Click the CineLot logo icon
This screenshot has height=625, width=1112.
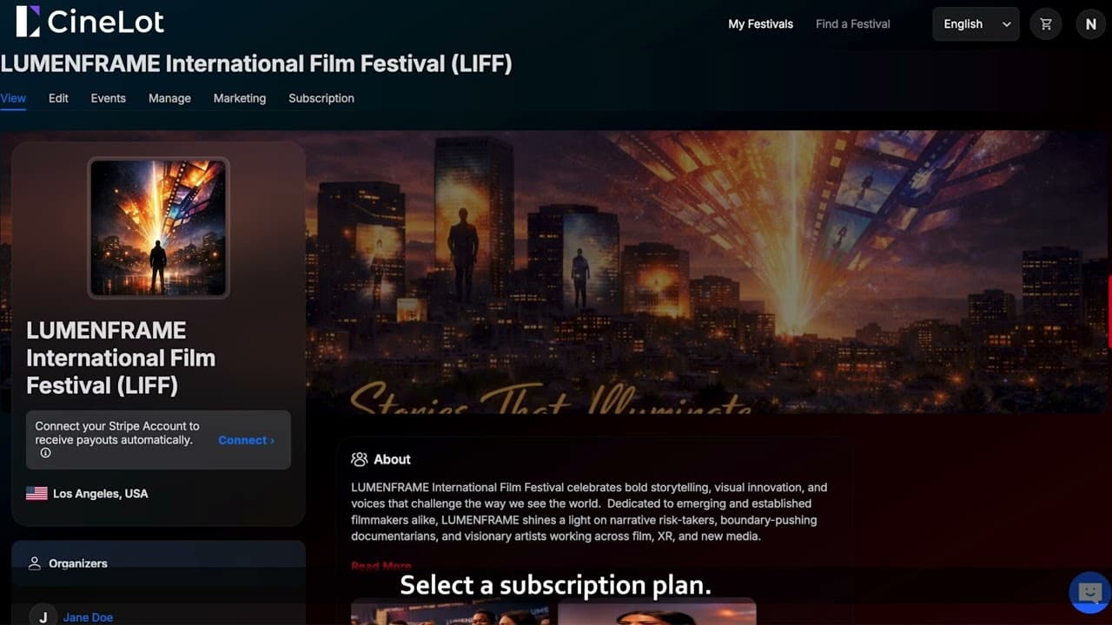[28, 22]
